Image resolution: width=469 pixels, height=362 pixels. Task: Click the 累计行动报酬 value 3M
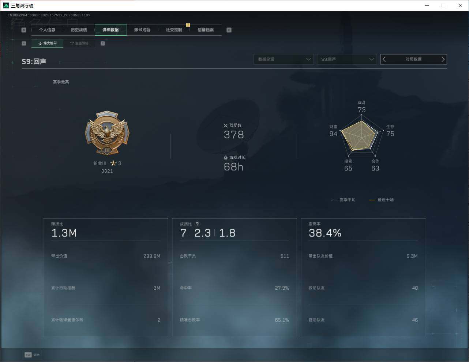point(157,288)
